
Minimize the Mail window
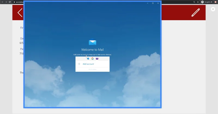tap(147, 3)
